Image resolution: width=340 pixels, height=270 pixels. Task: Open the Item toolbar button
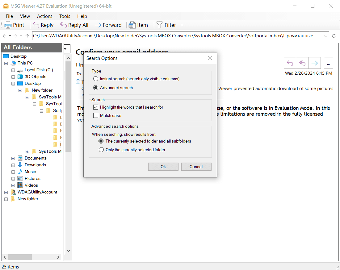point(138,25)
